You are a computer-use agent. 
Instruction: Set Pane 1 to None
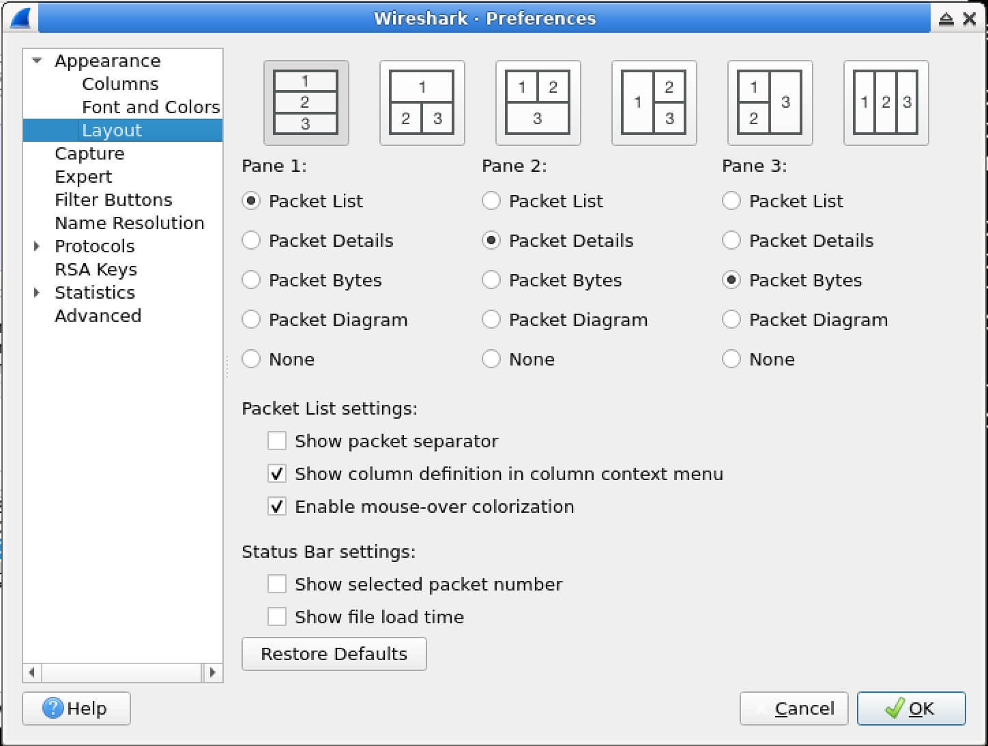278,359
